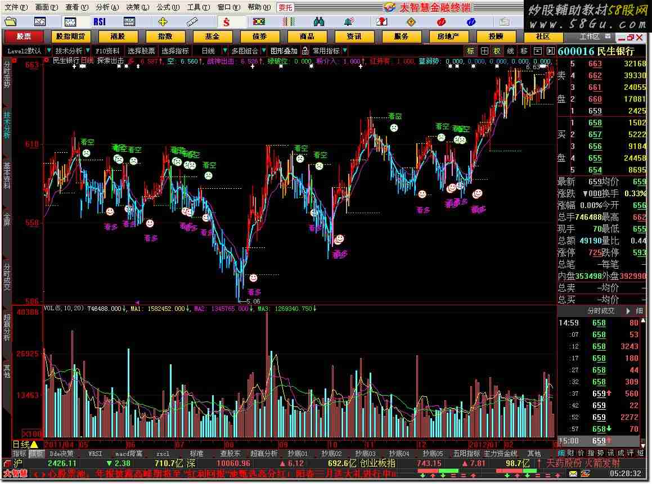Toggle the 势 trend view in side panel
This screenshot has height=484, width=652.
601,453
